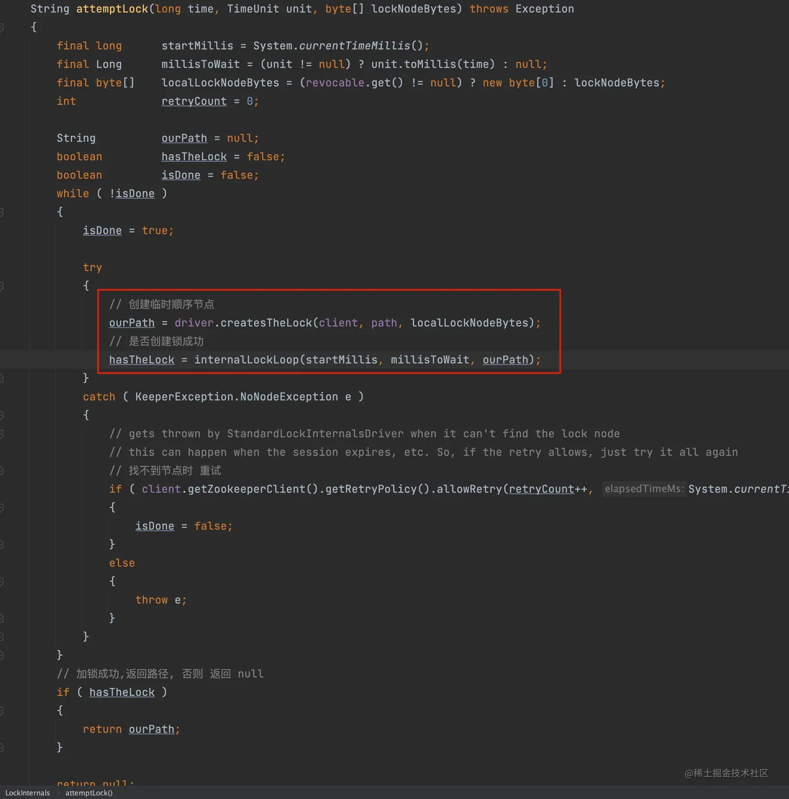
Task: Collapse the attemptLock method body fold marker
Action: coord(2,27)
